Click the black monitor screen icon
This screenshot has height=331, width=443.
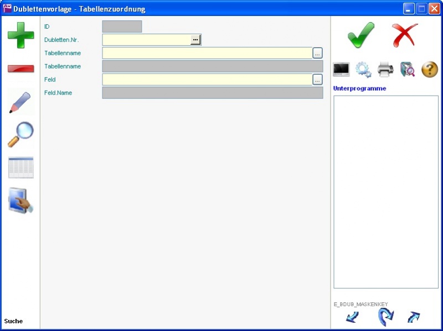[341, 70]
